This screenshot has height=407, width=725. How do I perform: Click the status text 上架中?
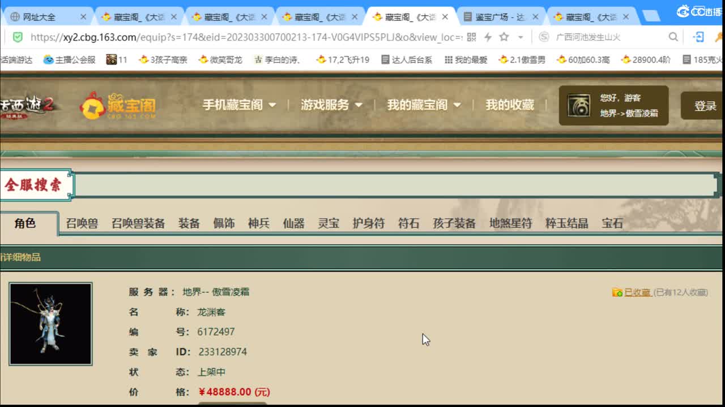(x=211, y=372)
